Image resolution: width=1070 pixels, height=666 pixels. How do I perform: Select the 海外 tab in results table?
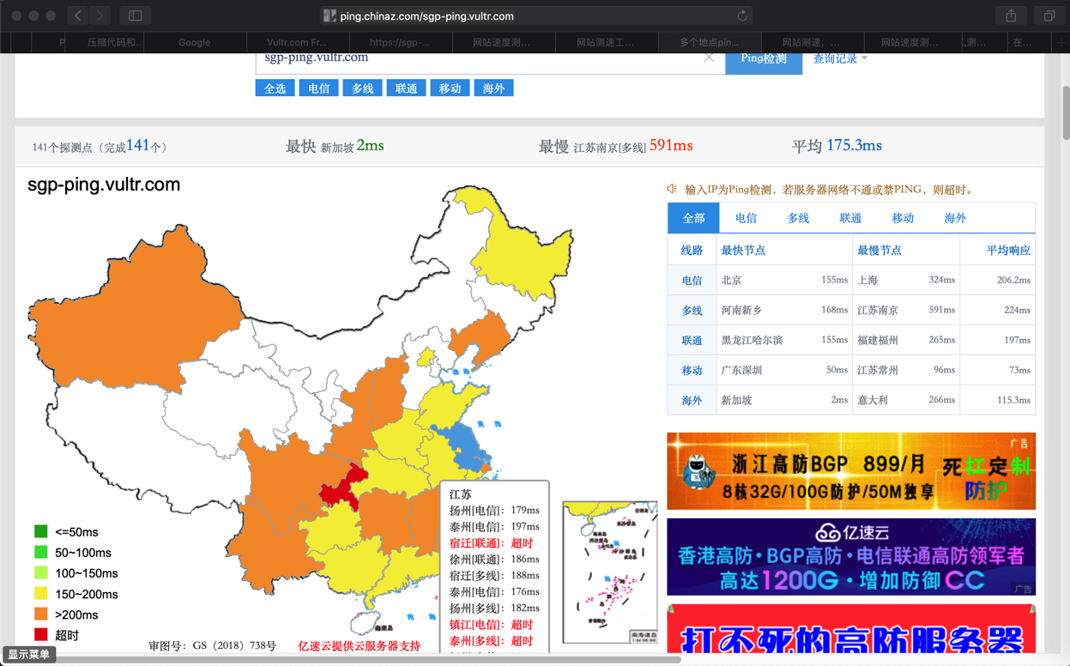955,218
